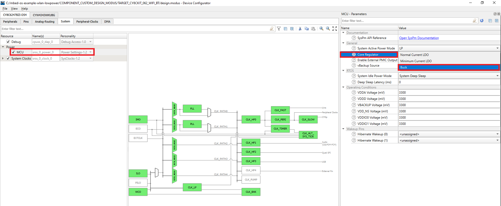
Task: Choose the Minimum Current LDO option
Action: point(449,61)
